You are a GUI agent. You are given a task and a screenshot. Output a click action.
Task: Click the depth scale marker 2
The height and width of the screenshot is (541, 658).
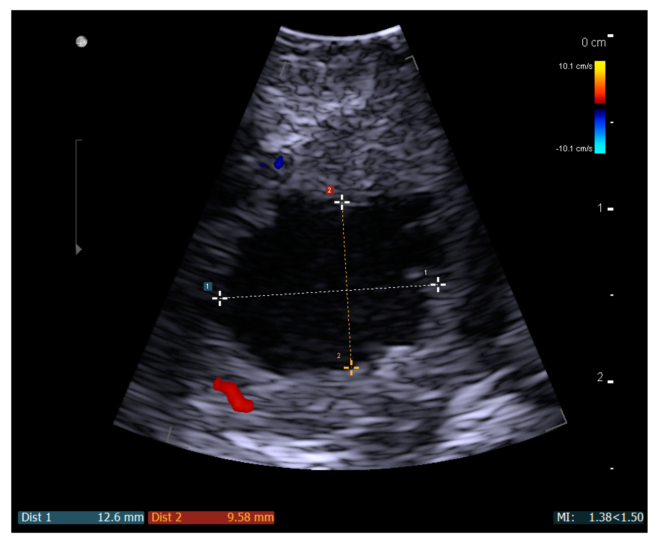600,377
